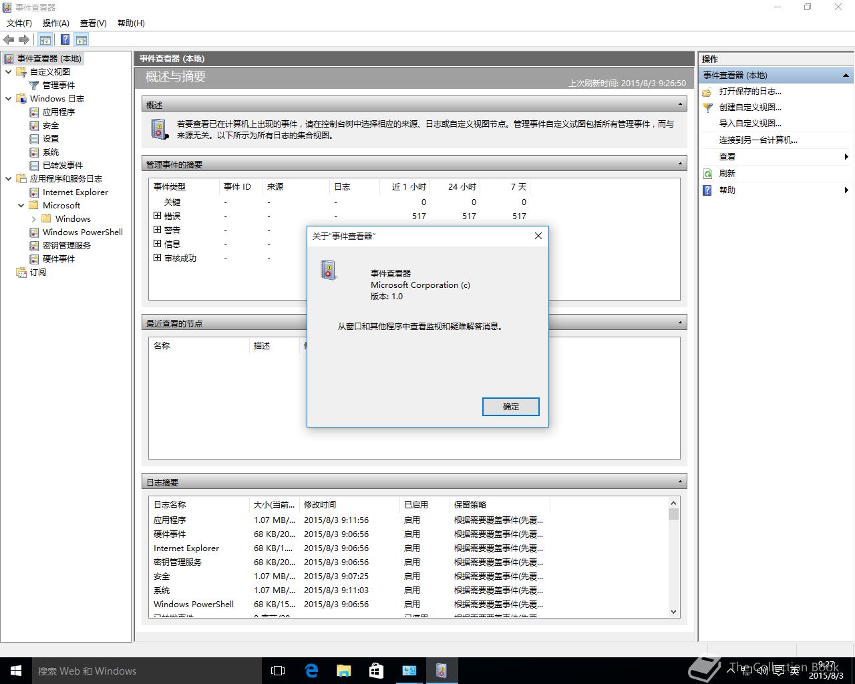Click 日志名称 column header
855x684 pixels.
click(198, 504)
